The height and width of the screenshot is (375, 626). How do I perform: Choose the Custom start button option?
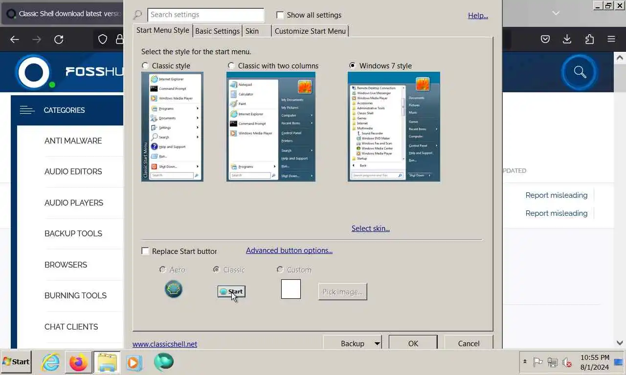click(280, 270)
